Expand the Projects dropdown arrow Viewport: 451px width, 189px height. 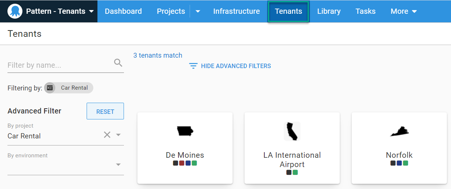(x=198, y=12)
